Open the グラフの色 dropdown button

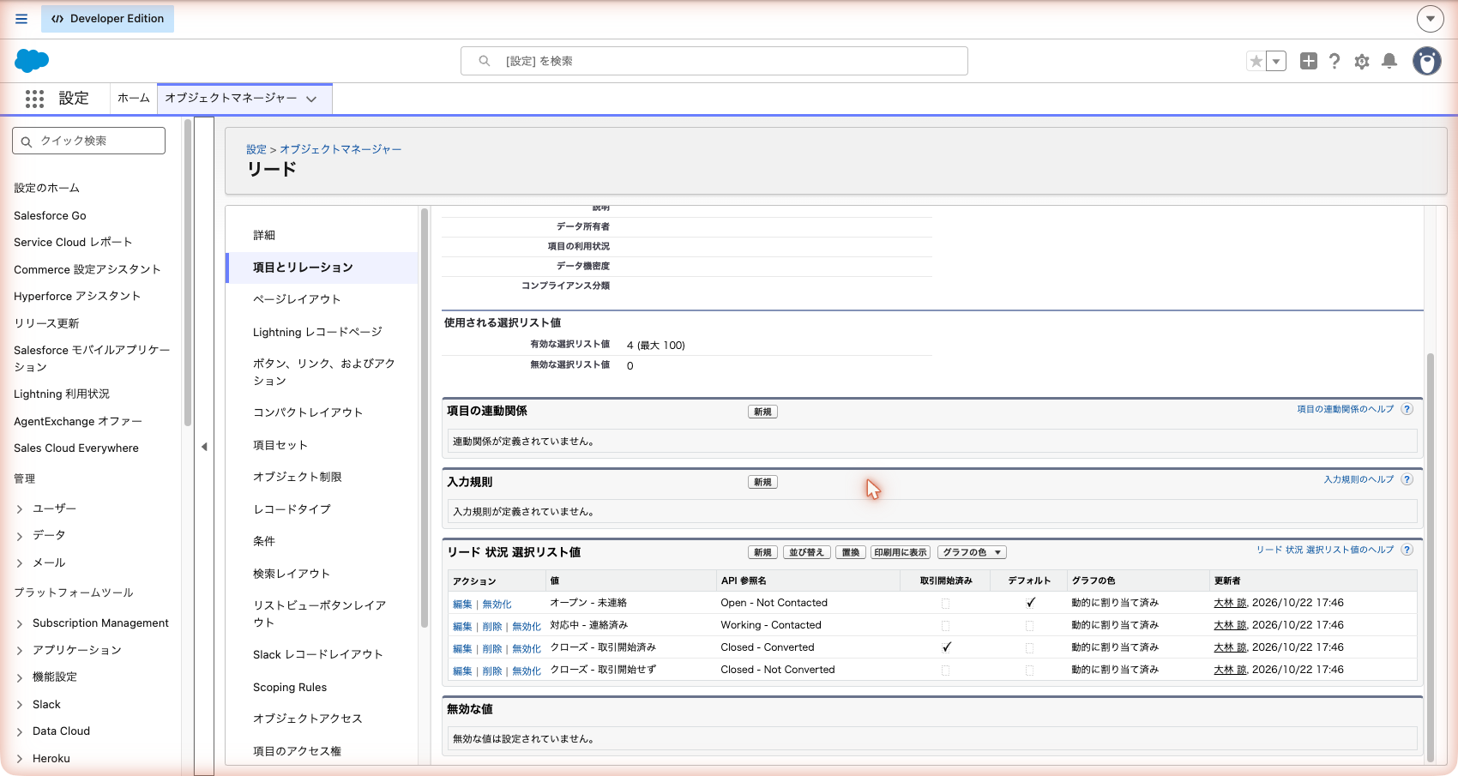972,552
